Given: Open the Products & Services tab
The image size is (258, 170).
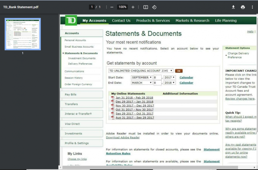Looking at the screenshot, I should click(153, 21).
